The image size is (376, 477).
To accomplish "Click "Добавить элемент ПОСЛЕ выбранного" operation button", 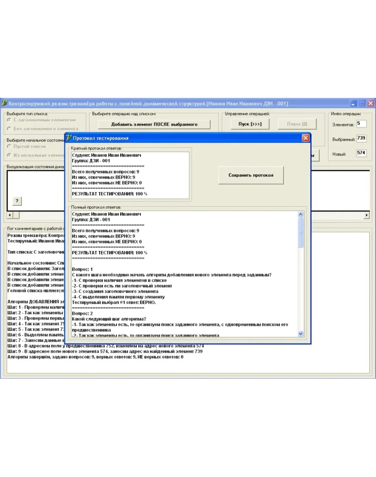I will click(x=154, y=124).
